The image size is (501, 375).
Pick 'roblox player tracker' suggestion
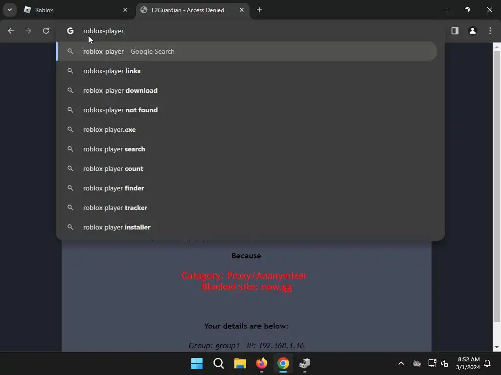tap(247, 208)
